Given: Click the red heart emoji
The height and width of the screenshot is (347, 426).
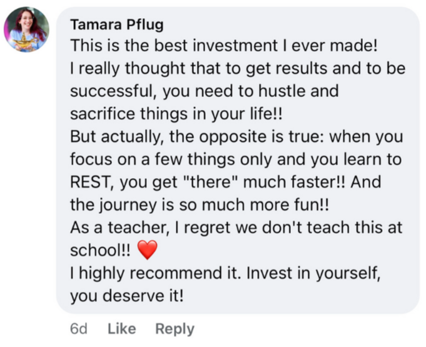Looking at the screenshot, I should [147, 250].
